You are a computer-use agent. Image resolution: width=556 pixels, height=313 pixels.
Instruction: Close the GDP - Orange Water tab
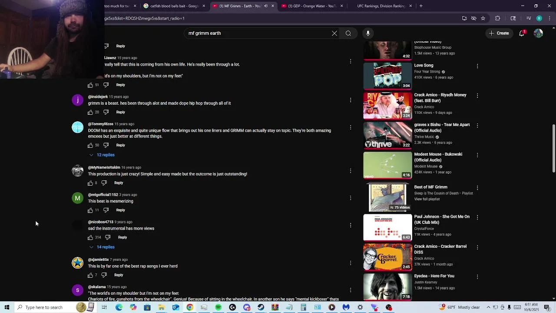point(341,6)
